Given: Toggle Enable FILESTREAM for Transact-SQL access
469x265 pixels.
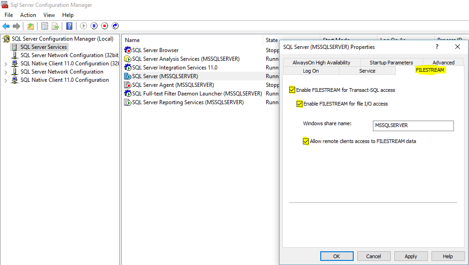Looking at the screenshot, I should (x=292, y=90).
